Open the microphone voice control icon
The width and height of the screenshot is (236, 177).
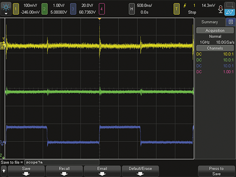pyautogui.click(x=220, y=9)
